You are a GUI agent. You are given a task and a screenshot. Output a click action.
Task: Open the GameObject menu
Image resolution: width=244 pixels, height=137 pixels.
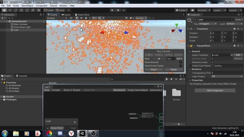pyautogui.click(x=27, y=6)
